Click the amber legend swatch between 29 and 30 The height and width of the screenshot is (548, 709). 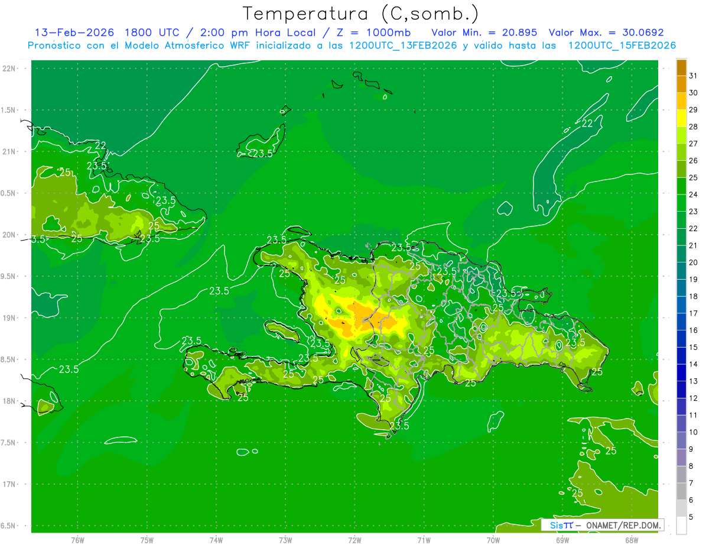coord(681,101)
